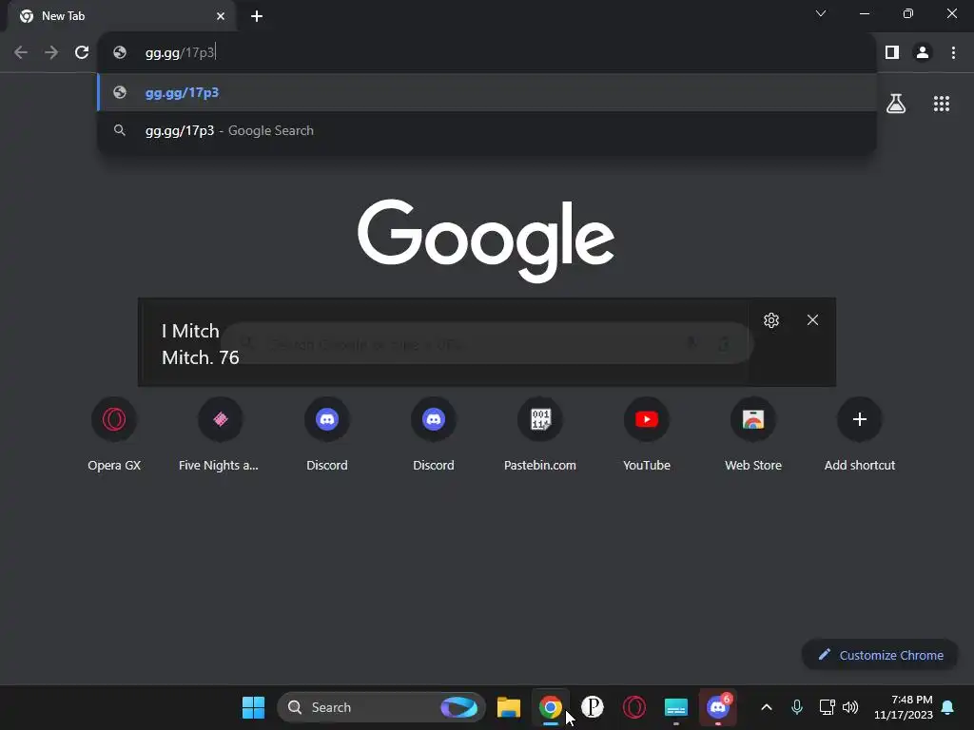Viewport: 974px width, 730px height.
Task: Open volume control in tray
Action: 850,707
